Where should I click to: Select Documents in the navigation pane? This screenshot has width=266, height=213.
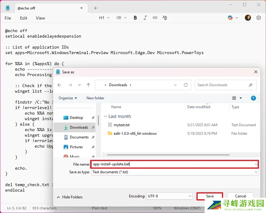pos(79,137)
